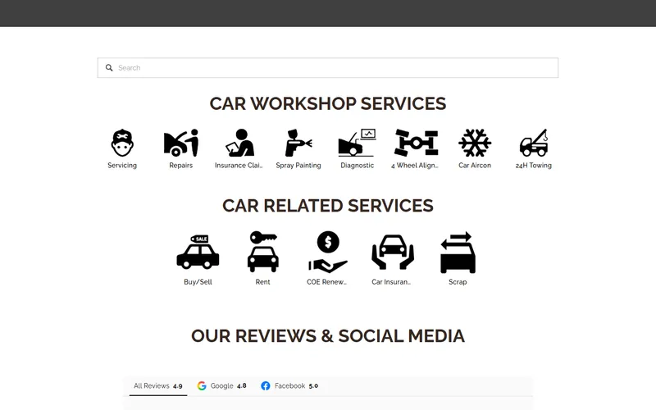Click the Spray Painting label

(298, 166)
